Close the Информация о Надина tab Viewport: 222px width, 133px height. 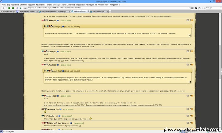click(37, 11)
